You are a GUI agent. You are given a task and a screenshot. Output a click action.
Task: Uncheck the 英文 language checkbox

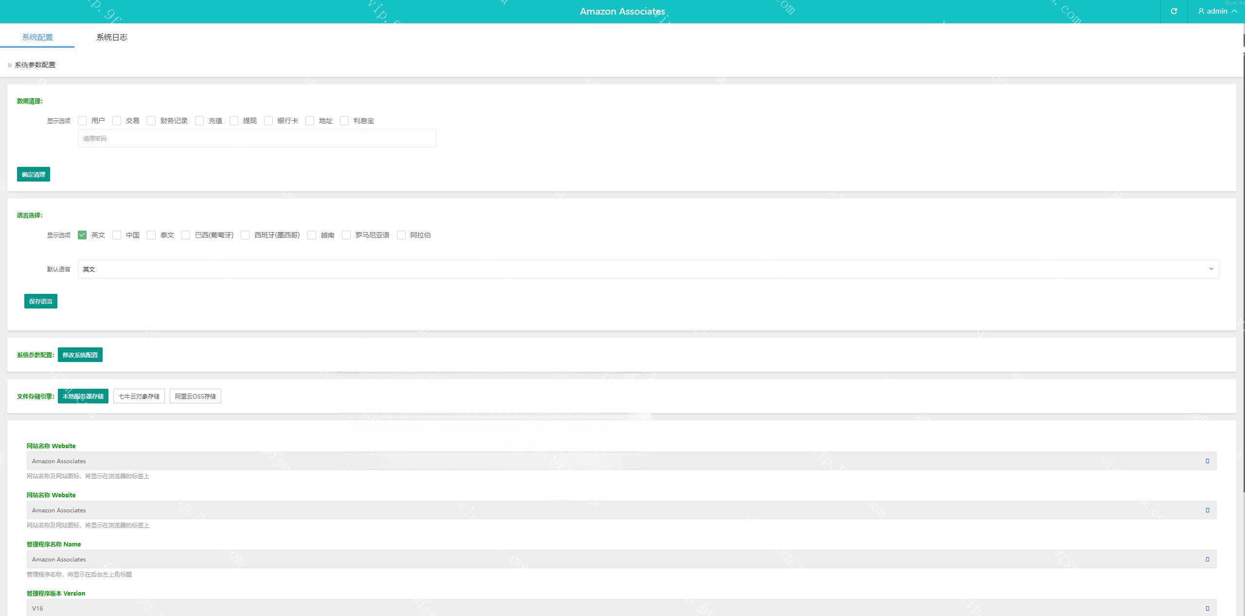click(82, 235)
